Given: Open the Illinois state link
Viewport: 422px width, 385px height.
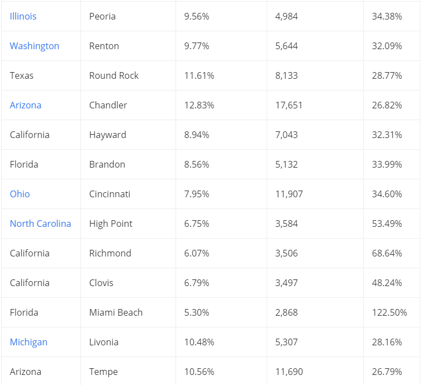Looking at the screenshot, I should pyautogui.click(x=23, y=16).
